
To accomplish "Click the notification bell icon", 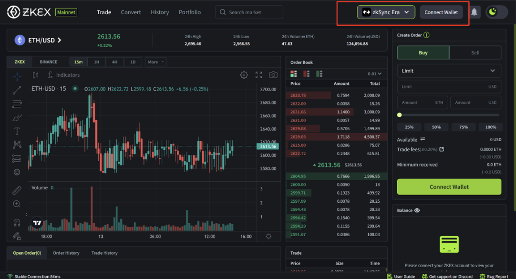I will [474, 12].
